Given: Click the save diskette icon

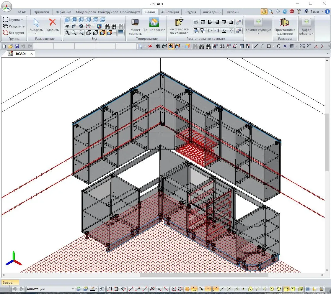Looking at the screenshot, I should pos(17,46).
